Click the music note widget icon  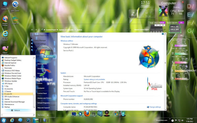pos(133,14)
